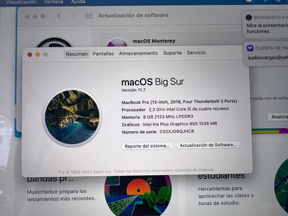The image size is (288, 216).
Task: Open the Ayuda menu
Action: (x=78, y=2)
